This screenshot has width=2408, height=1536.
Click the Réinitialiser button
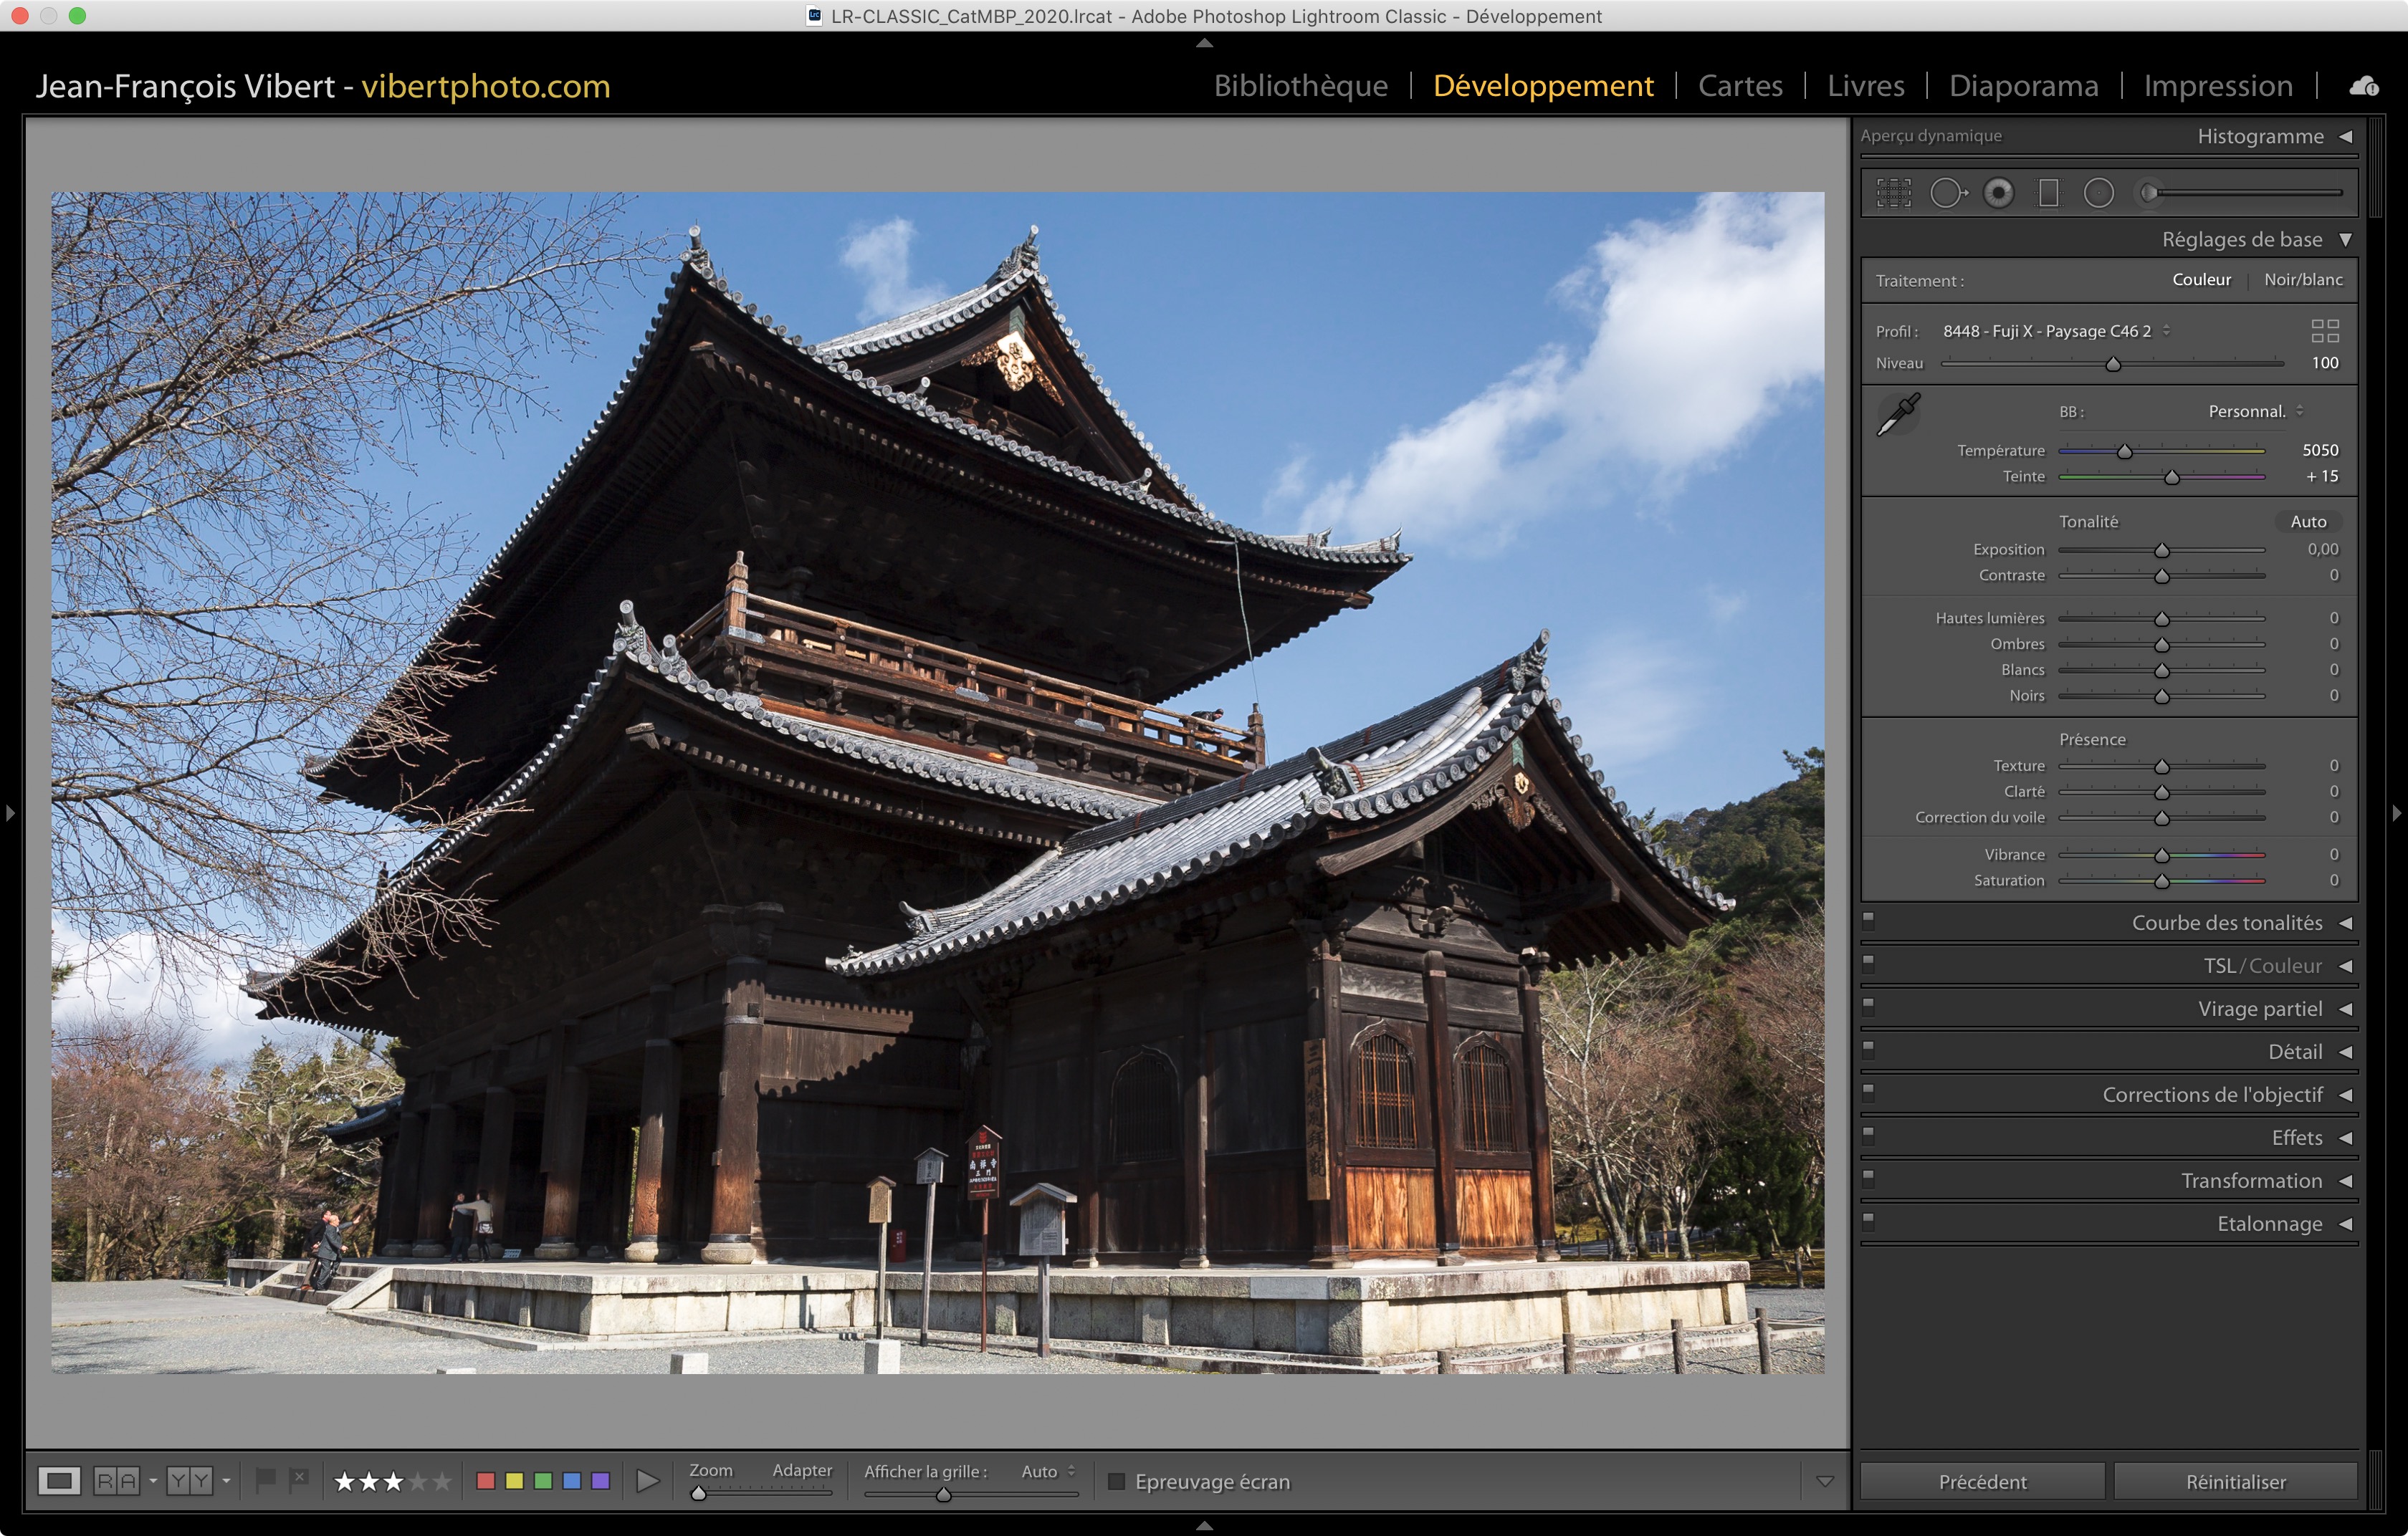[x=2235, y=1481]
